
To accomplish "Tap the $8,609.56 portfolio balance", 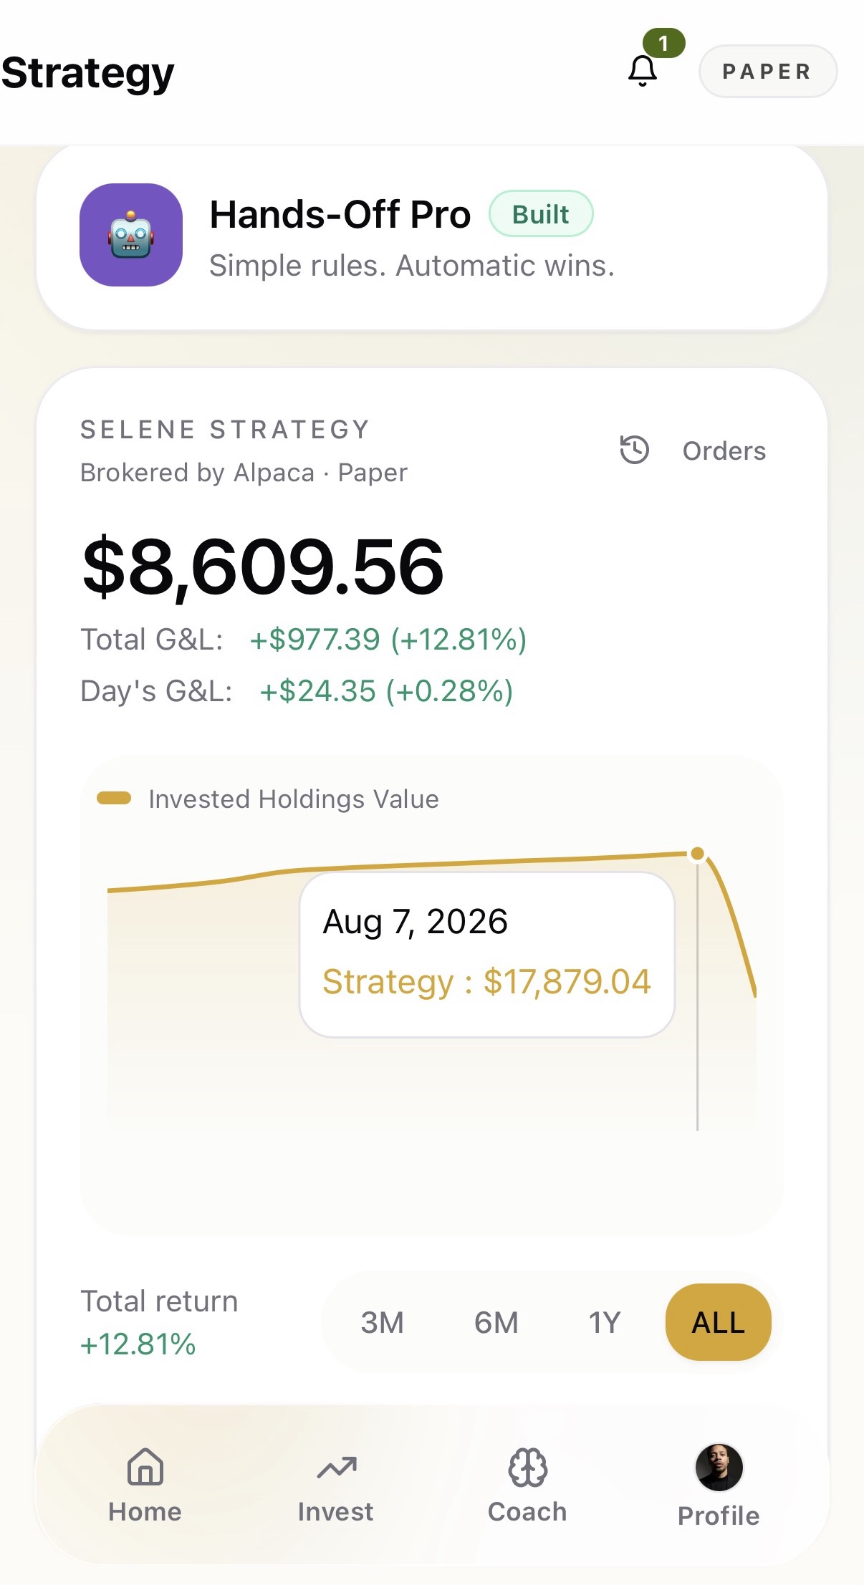I will coord(263,567).
